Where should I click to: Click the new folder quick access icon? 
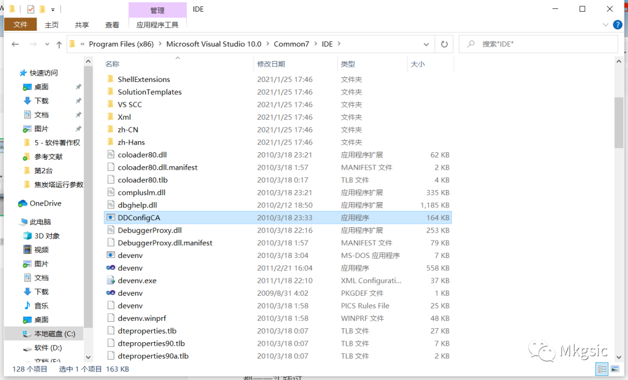pos(42,9)
